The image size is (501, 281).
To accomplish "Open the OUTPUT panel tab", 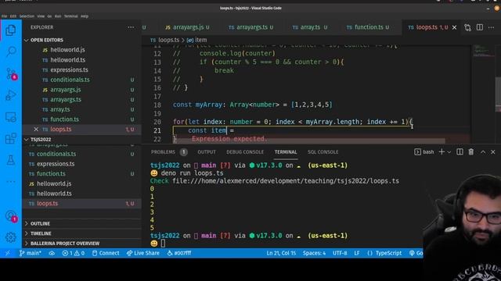I will point(207,152).
